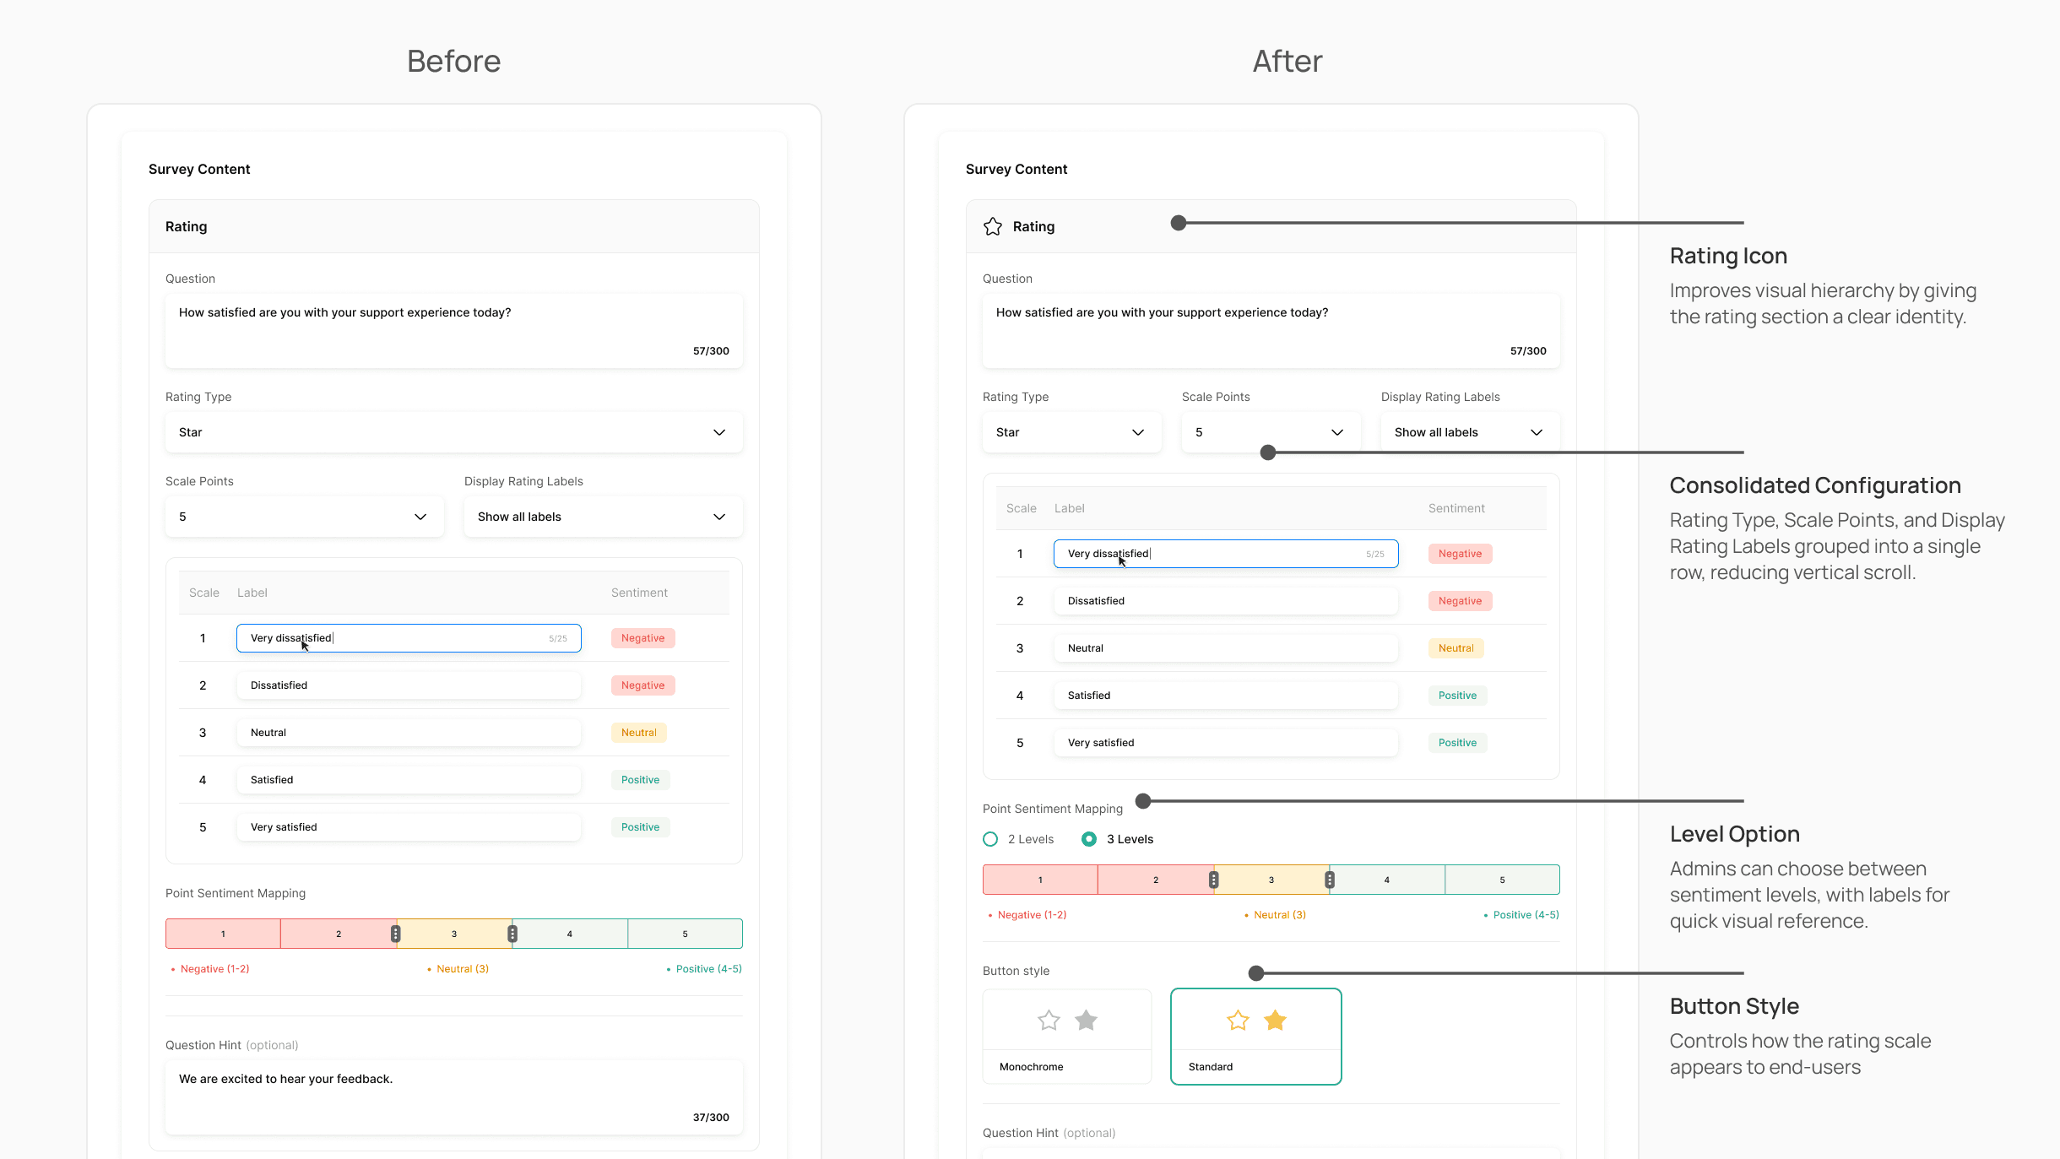Click the outline gray star in Monochrome card
Viewport: 2060px width, 1159px height.
point(1049,1021)
